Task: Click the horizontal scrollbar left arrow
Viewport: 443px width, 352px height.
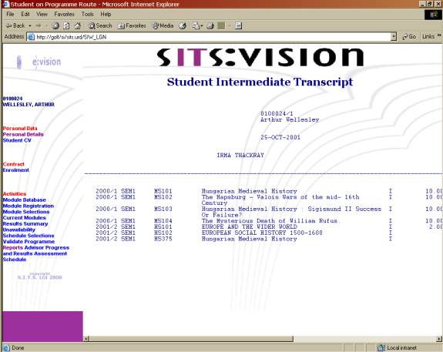Action: (87, 338)
